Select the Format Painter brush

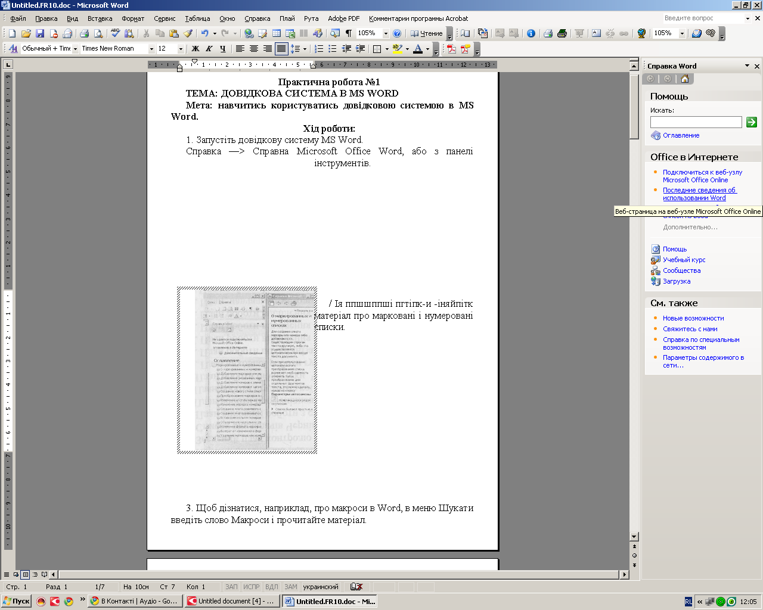coord(188,33)
